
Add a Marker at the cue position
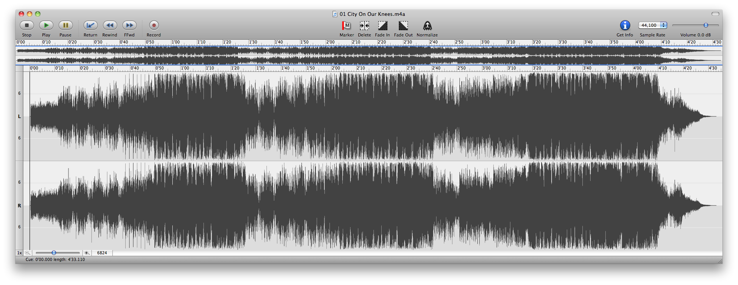346,26
